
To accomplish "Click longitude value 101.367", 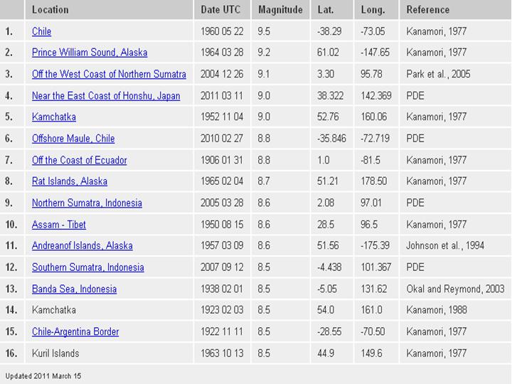I will pos(376,267).
